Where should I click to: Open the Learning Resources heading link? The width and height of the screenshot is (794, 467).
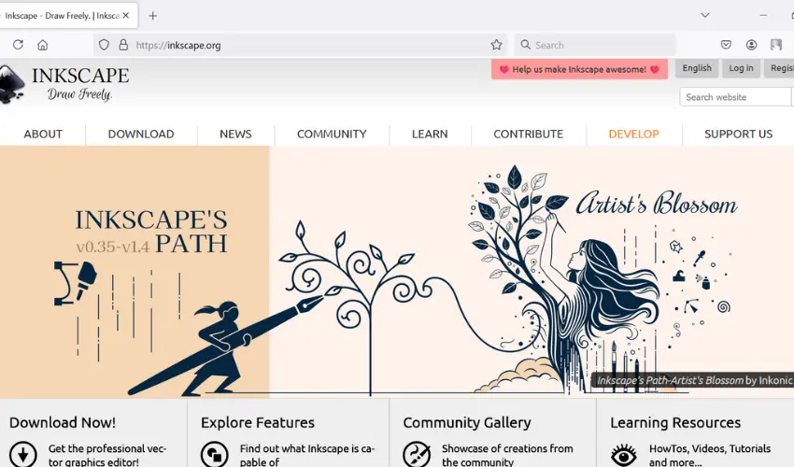point(675,422)
